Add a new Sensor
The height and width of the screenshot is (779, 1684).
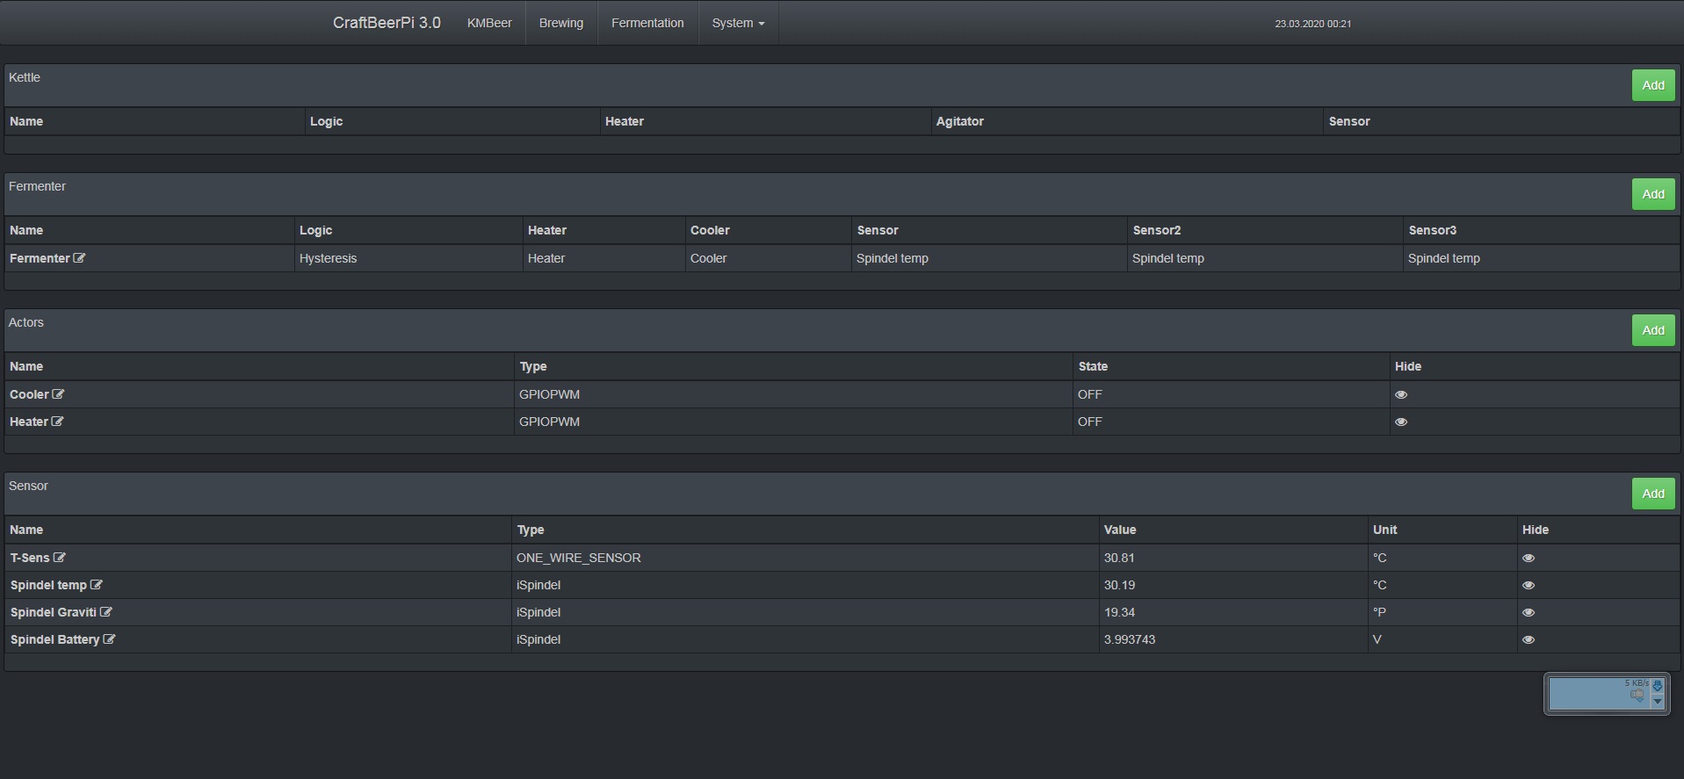tap(1653, 494)
